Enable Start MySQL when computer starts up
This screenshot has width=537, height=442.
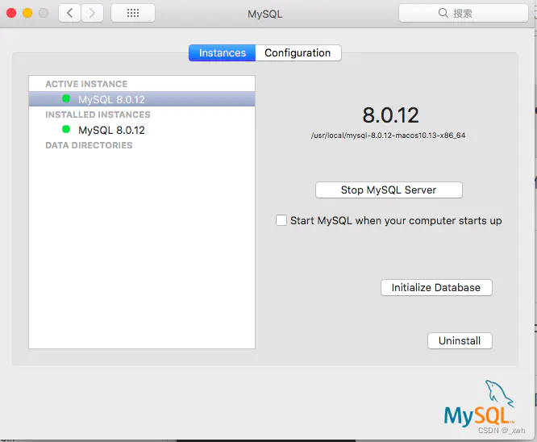281,220
